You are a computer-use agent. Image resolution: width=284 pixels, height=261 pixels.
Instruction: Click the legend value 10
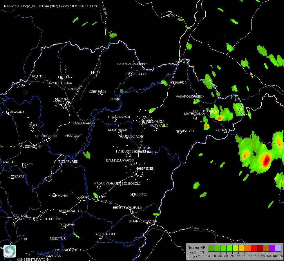[208, 256]
